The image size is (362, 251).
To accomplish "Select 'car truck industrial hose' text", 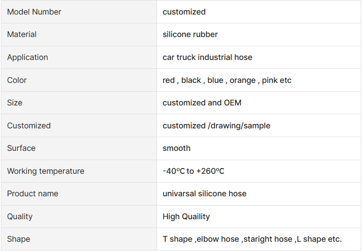I will [207, 57].
